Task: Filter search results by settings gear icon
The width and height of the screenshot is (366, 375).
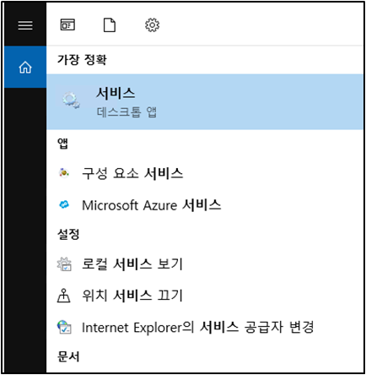Action: (x=152, y=25)
